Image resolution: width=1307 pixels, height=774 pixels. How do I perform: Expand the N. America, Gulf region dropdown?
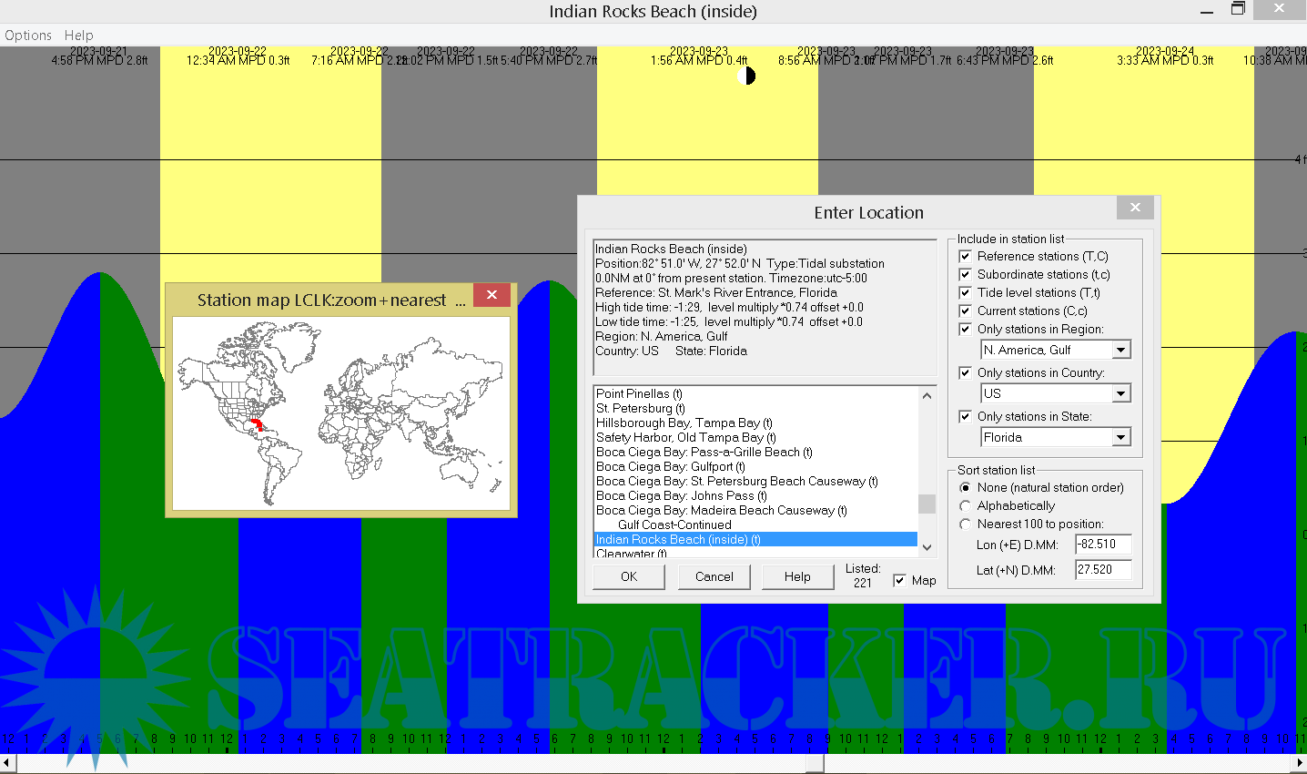[1120, 351]
